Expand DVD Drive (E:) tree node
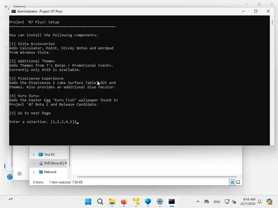278x208 pixels. (34, 163)
